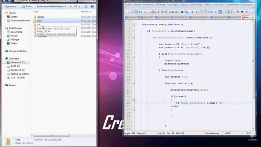Toggle synchronized horizontal scrolling in Notepad++

tap(206, 12)
